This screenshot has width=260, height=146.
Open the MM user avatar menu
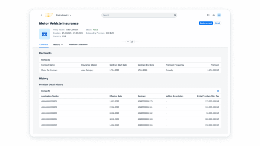point(219,15)
